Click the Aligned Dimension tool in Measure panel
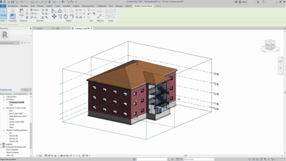This screenshot has height=161, width=286. tap(99, 17)
